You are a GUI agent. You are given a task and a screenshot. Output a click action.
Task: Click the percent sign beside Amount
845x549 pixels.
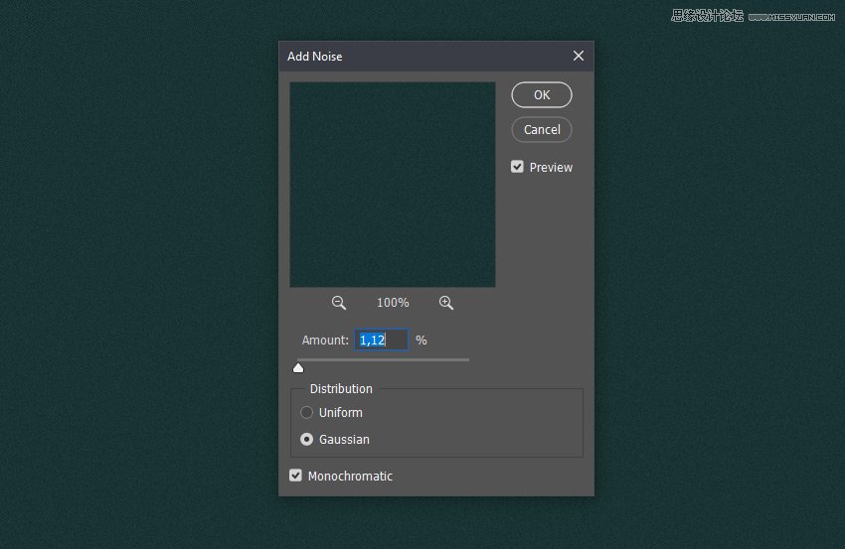click(x=422, y=341)
